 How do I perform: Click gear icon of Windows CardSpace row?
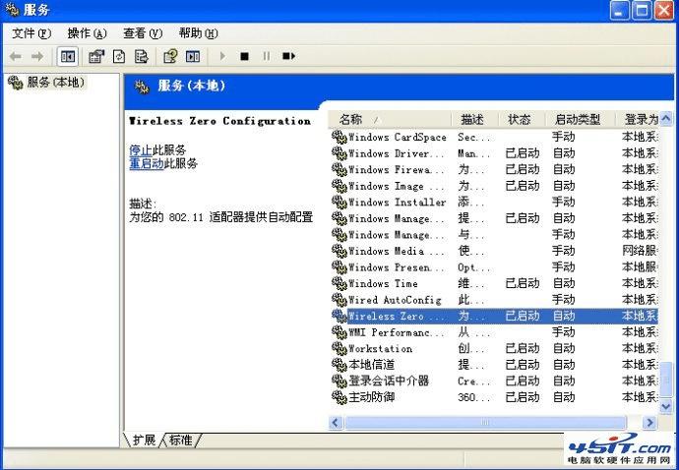point(339,138)
